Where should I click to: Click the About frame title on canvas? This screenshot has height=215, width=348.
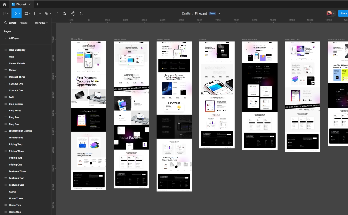[203, 40]
